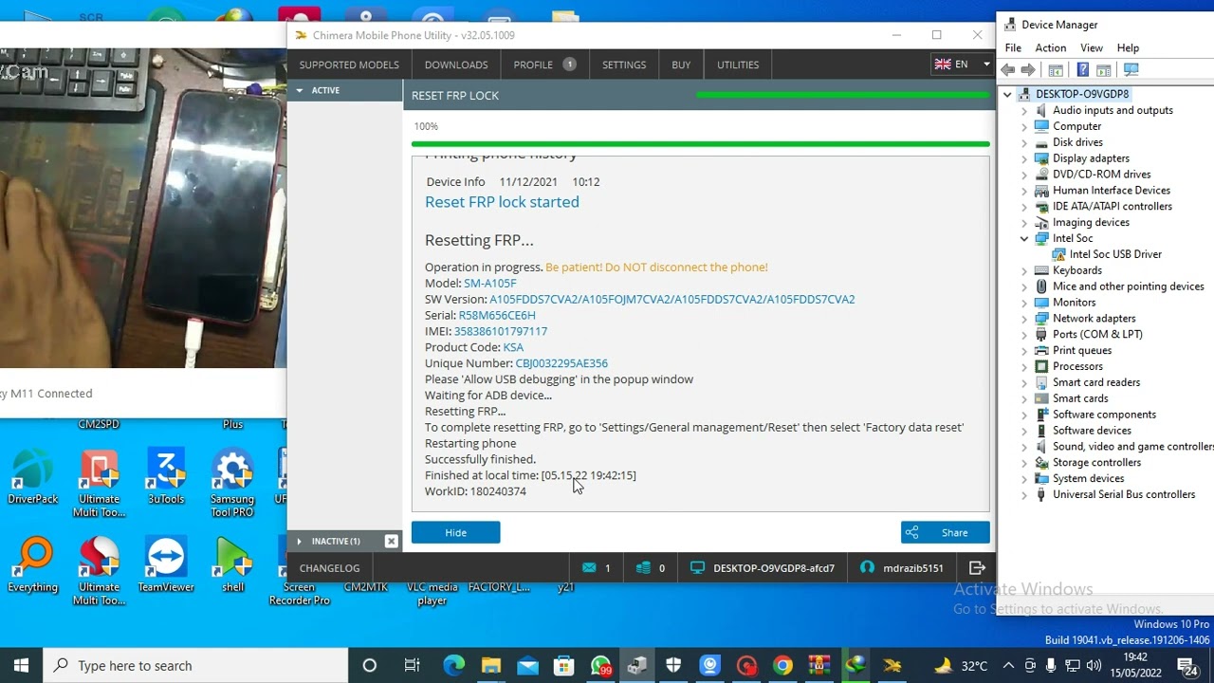Open the Changelog link

click(x=329, y=568)
